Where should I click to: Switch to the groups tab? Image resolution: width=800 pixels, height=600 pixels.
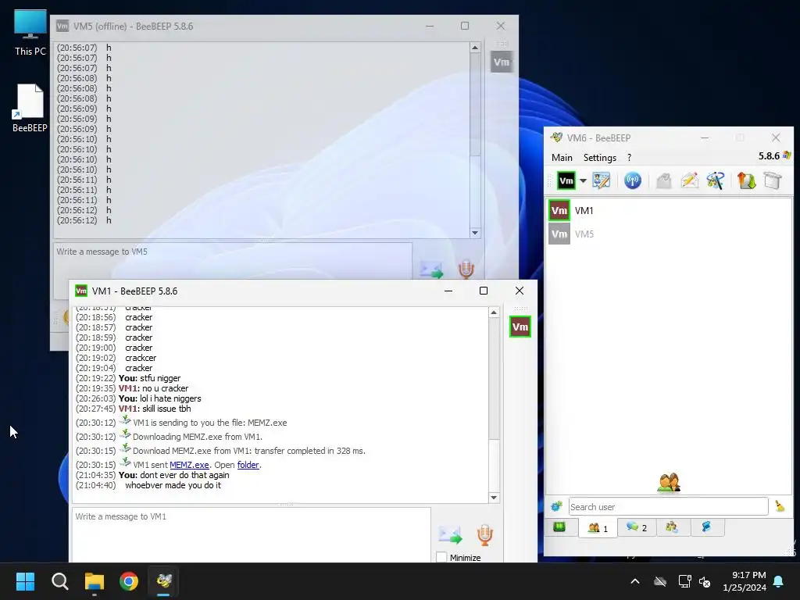tap(672, 527)
